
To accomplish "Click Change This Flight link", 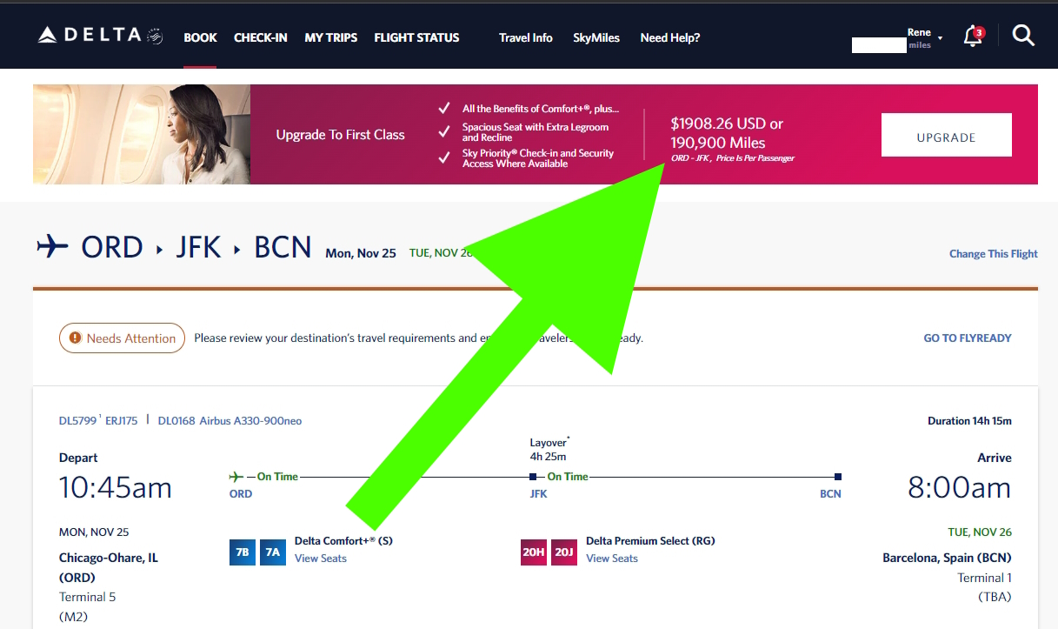I will 993,254.
